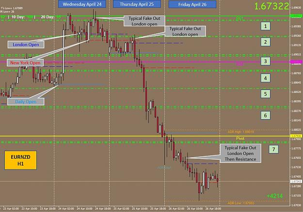Screen dimensions: 303x212
Task: Click the London Open annotation label
Action: [x=26, y=45]
